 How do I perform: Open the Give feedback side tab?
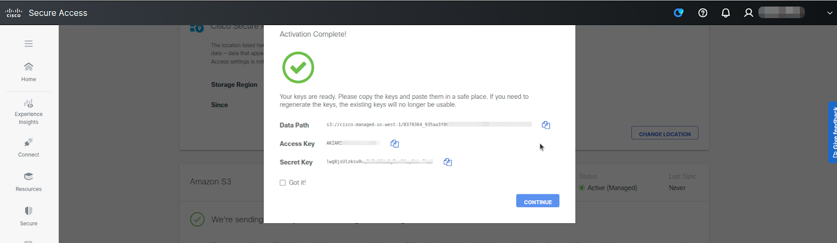[x=833, y=132]
